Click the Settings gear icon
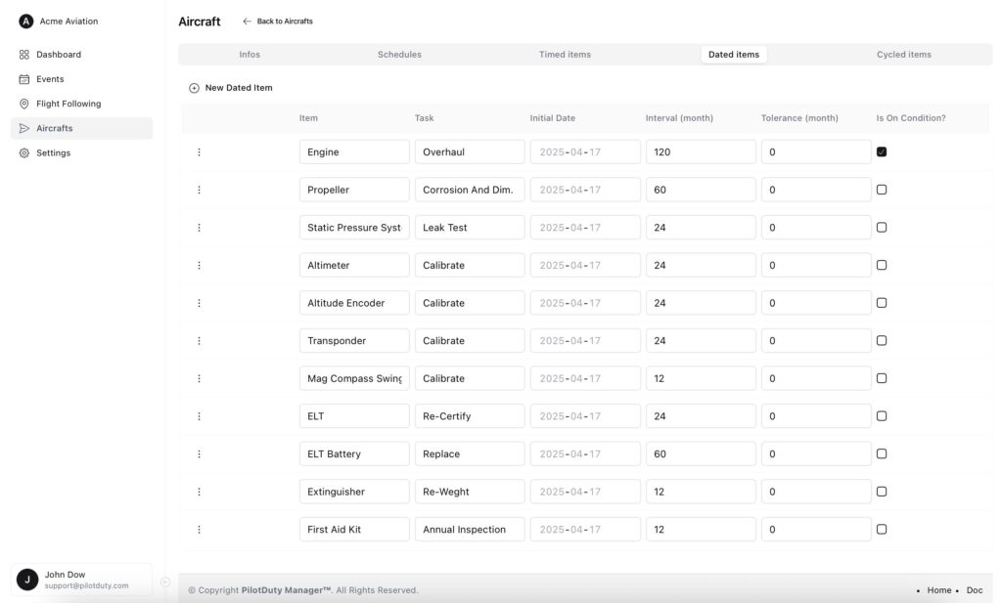Screen dimensions: 1002x603 click(x=24, y=152)
